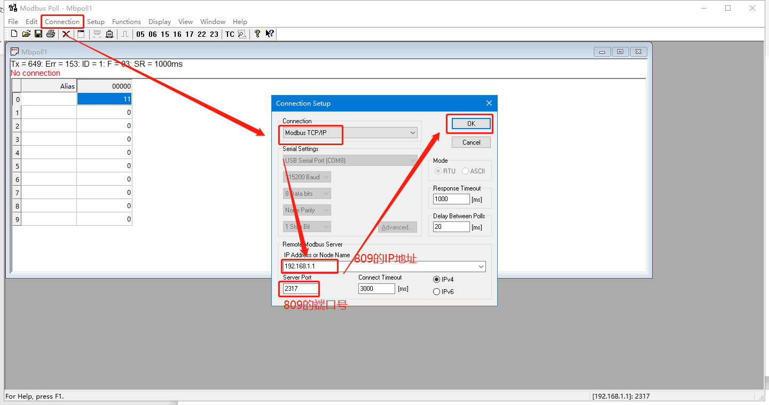The height and width of the screenshot is (405, 769).
Task: Click the yellow question mark About icon
Action: (257, 34)
